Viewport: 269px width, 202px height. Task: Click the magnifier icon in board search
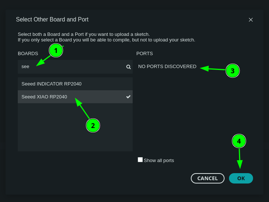coord(128,67)
